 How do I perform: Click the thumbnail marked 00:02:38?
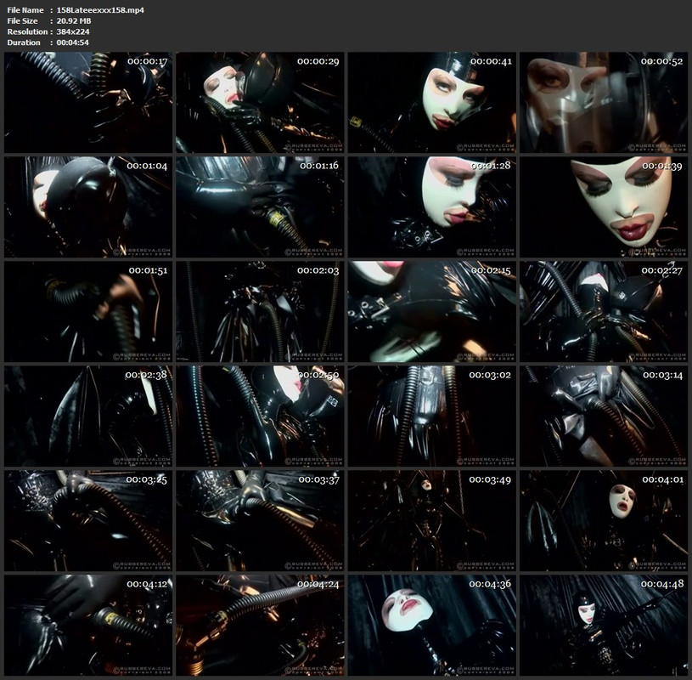click(88, 416)
